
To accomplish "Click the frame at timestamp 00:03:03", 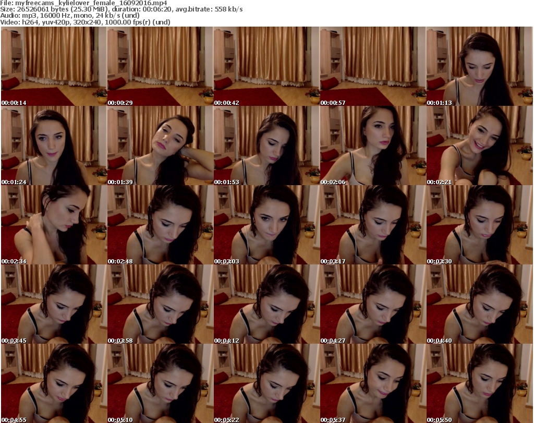I will click(266, 225).
